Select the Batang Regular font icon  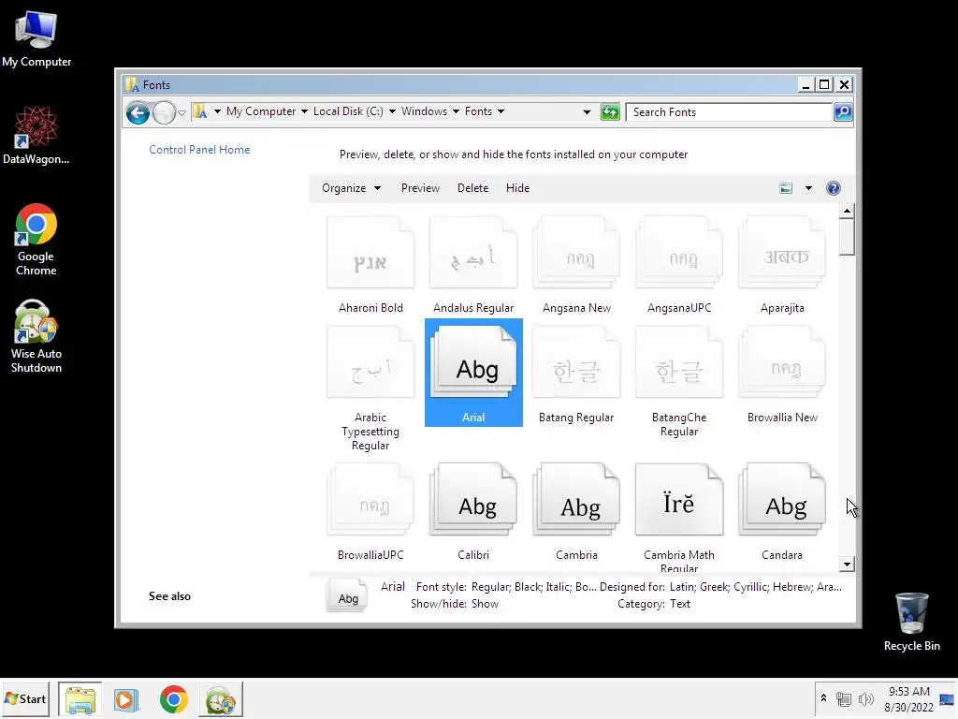pos(576,362)
